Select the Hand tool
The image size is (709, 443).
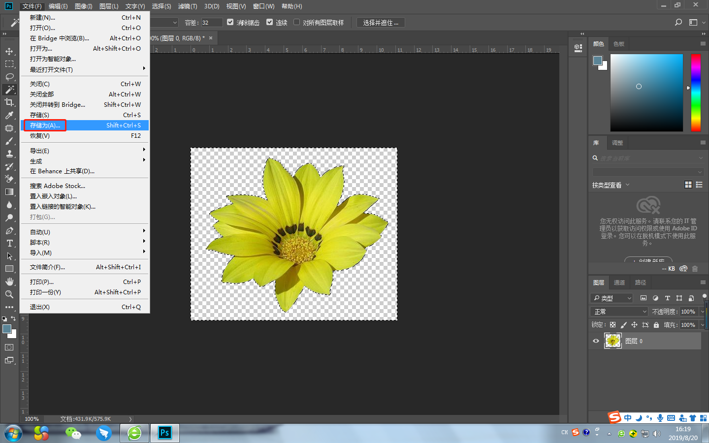[10, 282]
